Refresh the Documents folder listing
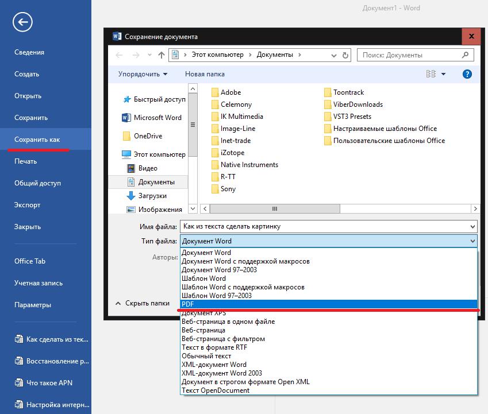This screenshot has height=414, width=488. [x=345, y=55]
